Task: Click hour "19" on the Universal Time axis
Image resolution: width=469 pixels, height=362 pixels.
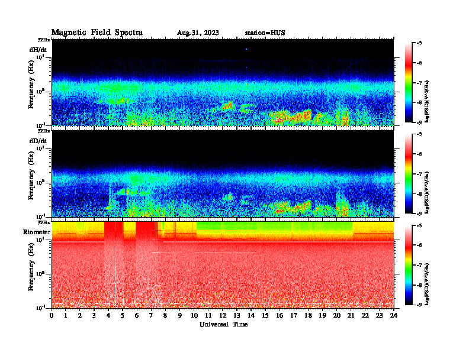Action: 322,315
